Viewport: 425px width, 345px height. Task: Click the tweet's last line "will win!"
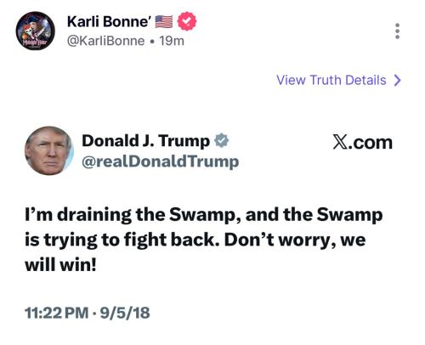(60, 265)
